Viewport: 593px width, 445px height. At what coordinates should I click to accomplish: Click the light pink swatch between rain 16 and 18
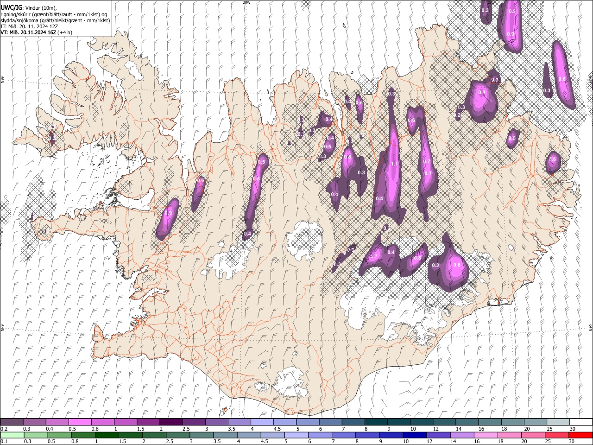pyautogui.click(x=486, y=435)
